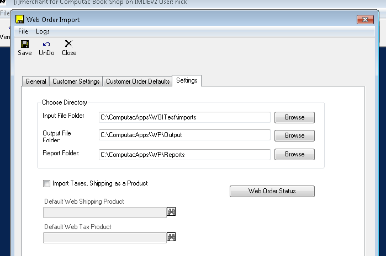Open the Logs menu
This screenshot has height=256, width=386.
tap(43, 31)
